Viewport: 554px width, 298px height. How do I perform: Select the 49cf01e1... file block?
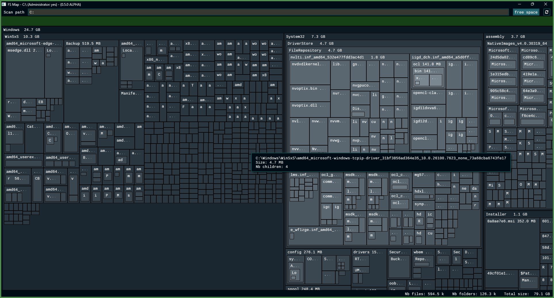tap(501, 279)
